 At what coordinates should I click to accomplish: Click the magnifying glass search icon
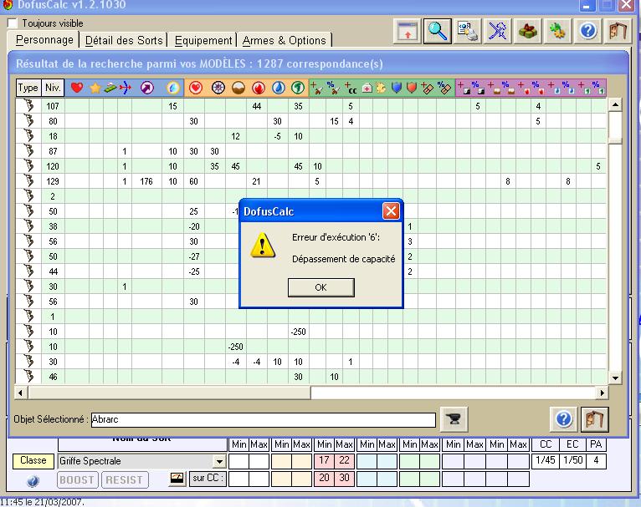pos(437,31)
